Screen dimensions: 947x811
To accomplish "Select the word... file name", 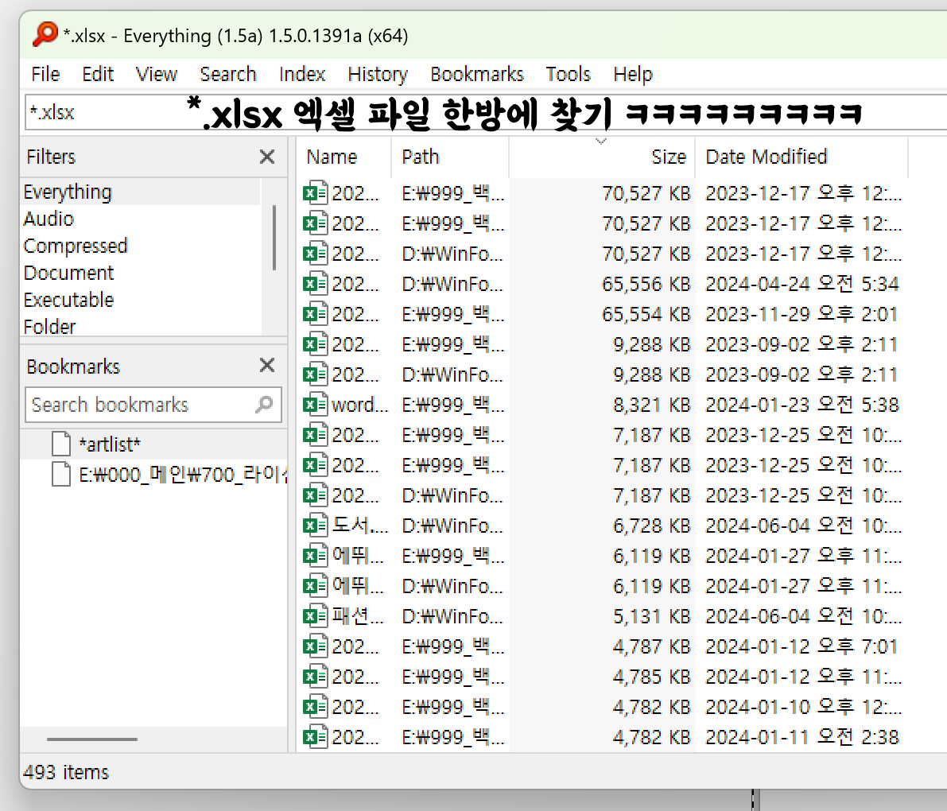I will (x=360, y=405).
